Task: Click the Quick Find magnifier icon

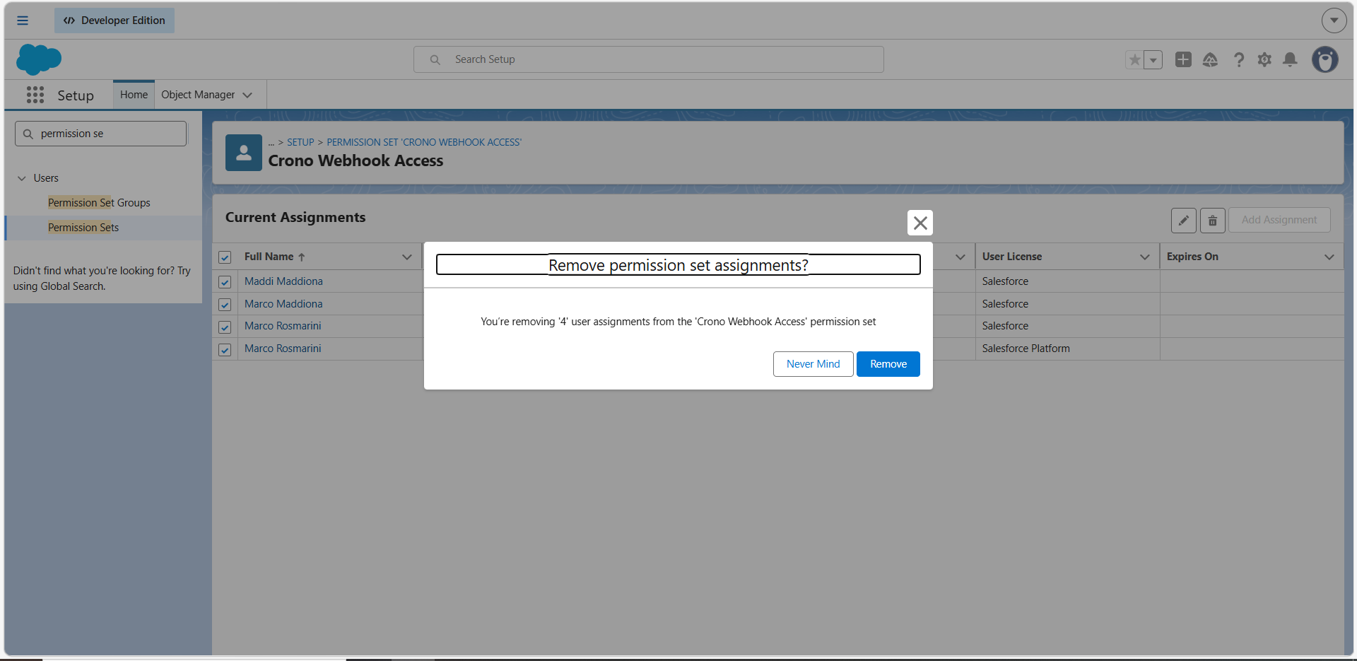Action: coord(28,134)
